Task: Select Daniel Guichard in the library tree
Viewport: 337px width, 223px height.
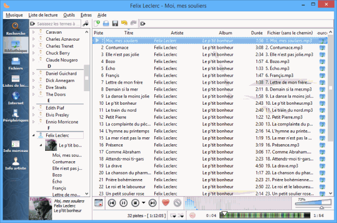Action: tap(61, 74)
